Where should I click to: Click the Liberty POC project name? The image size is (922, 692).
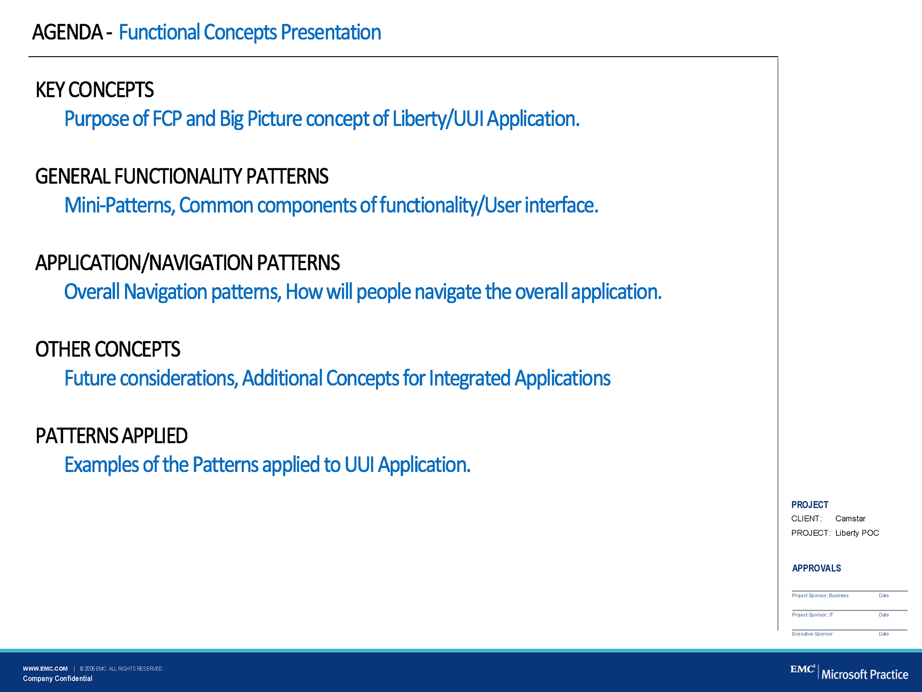(857, 533)
